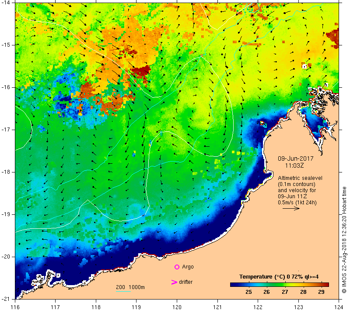Click the '-16' latitude axis label

(5, 87)
